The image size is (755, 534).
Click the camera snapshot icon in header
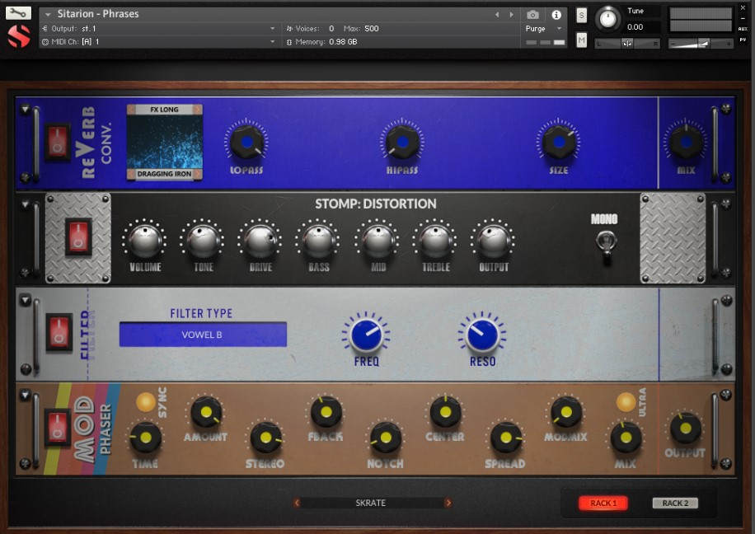point(533,13)
